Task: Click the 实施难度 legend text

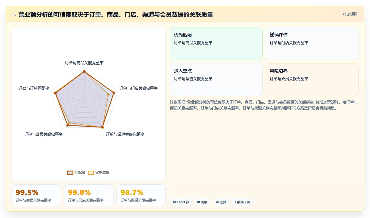Action: click(102, 173)
